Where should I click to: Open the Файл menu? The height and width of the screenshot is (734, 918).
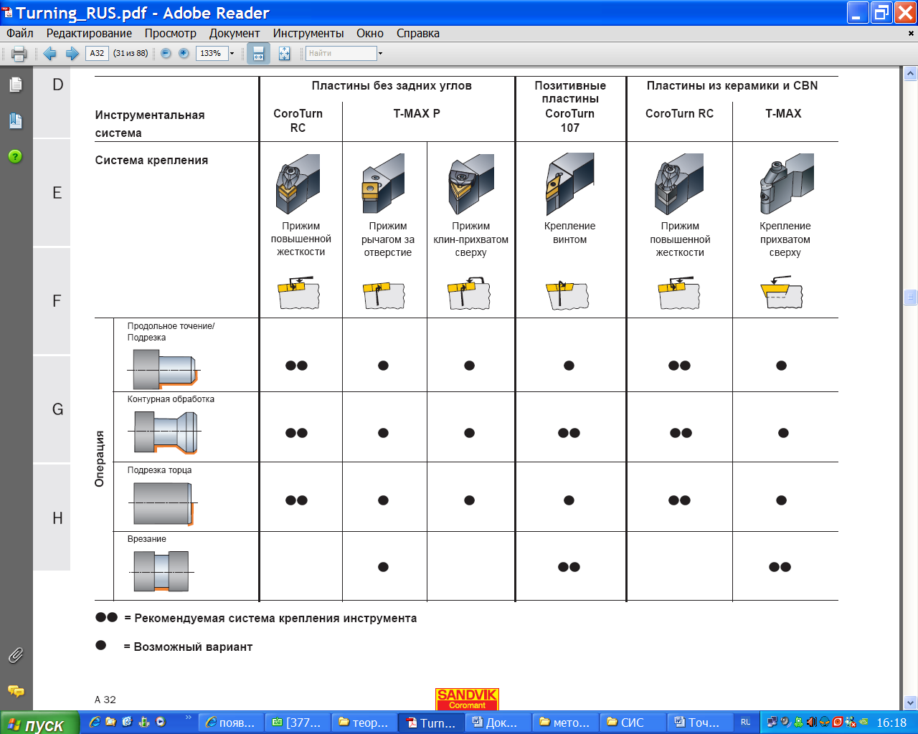tap(20, 33)
